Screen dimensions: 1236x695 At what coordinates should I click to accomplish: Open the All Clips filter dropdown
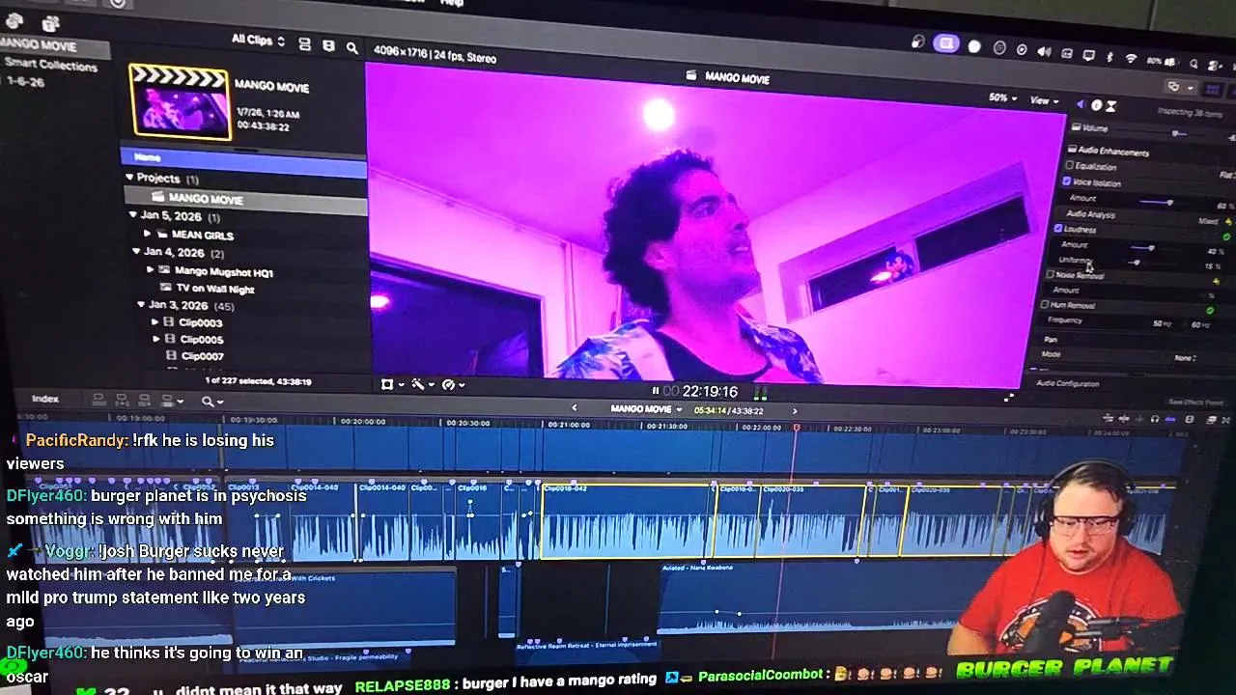point(258,41)
